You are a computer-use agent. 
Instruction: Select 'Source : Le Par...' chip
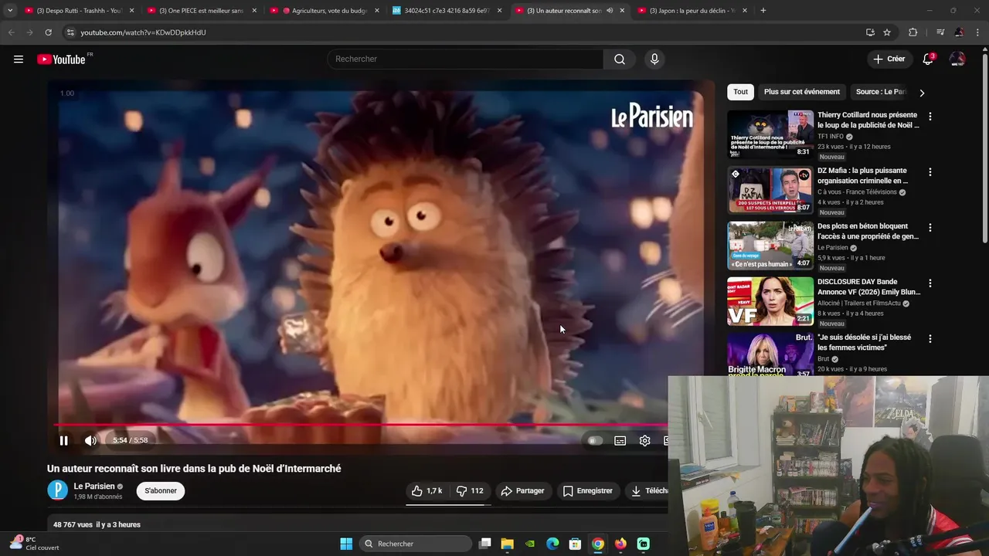click(x=880, y=92)
